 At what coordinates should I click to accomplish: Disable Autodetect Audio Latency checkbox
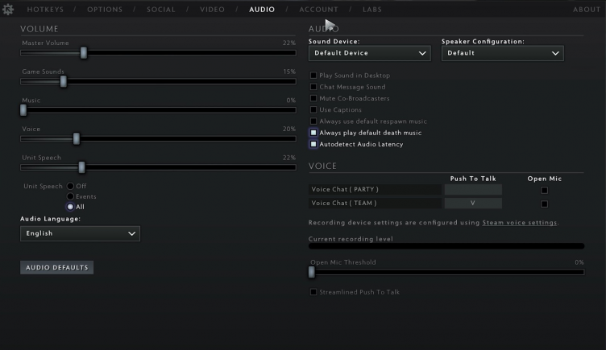(x=314, y=145)
